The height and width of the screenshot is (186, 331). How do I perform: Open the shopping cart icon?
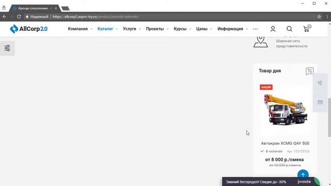306,29
